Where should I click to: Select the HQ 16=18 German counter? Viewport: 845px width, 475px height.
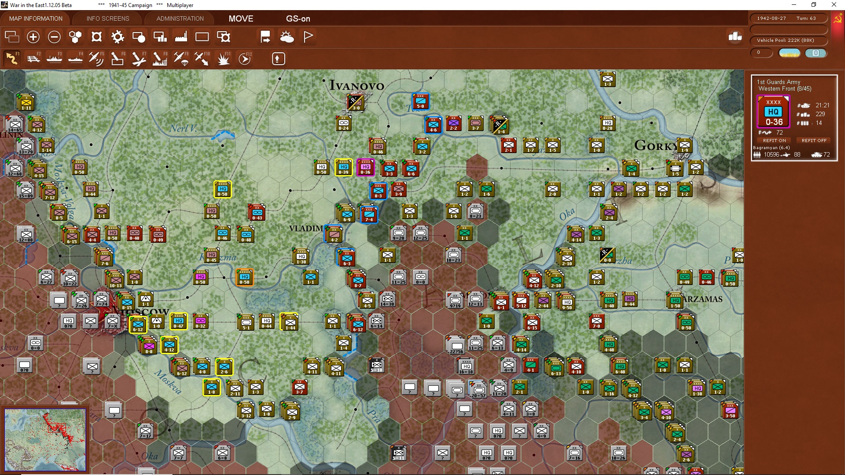coord(466,366)
